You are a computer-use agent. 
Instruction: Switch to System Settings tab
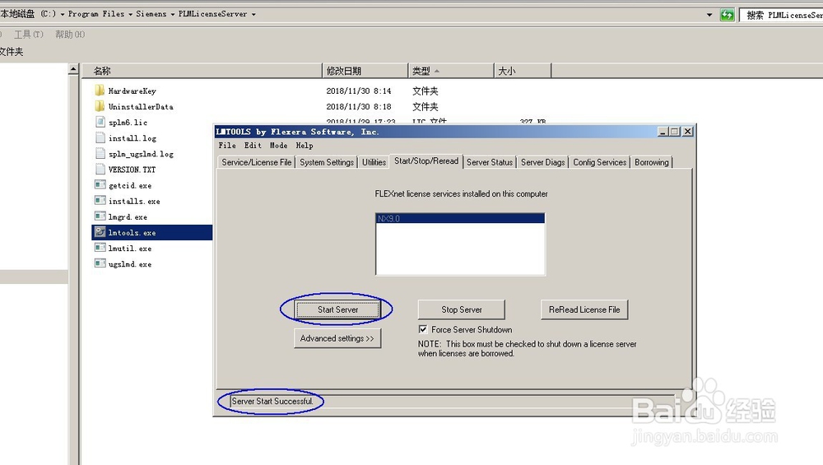(x=327, y=162)
